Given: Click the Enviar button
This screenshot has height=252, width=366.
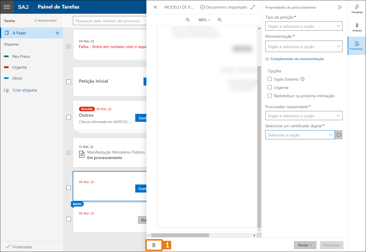Looking at the screenshot, I should (x=305, y=245).
